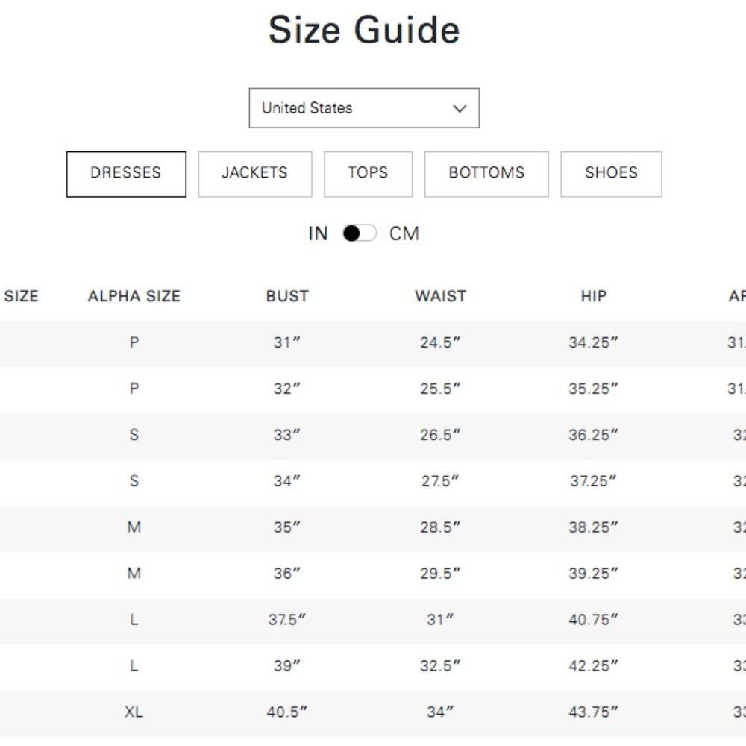Click waist measurement 34″
Image resolution: width=746 pixels, height=746 pixels.
(x=440, y=712)
